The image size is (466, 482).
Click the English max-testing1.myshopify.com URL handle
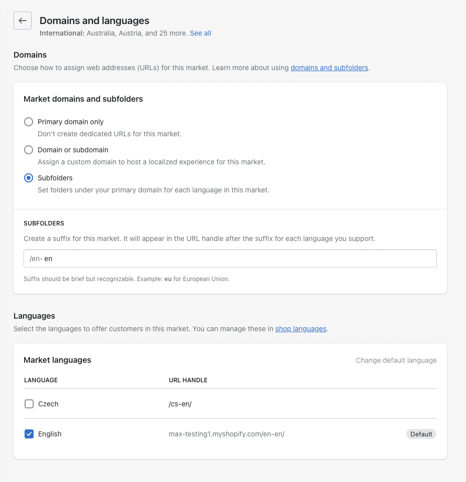(227, 434)
